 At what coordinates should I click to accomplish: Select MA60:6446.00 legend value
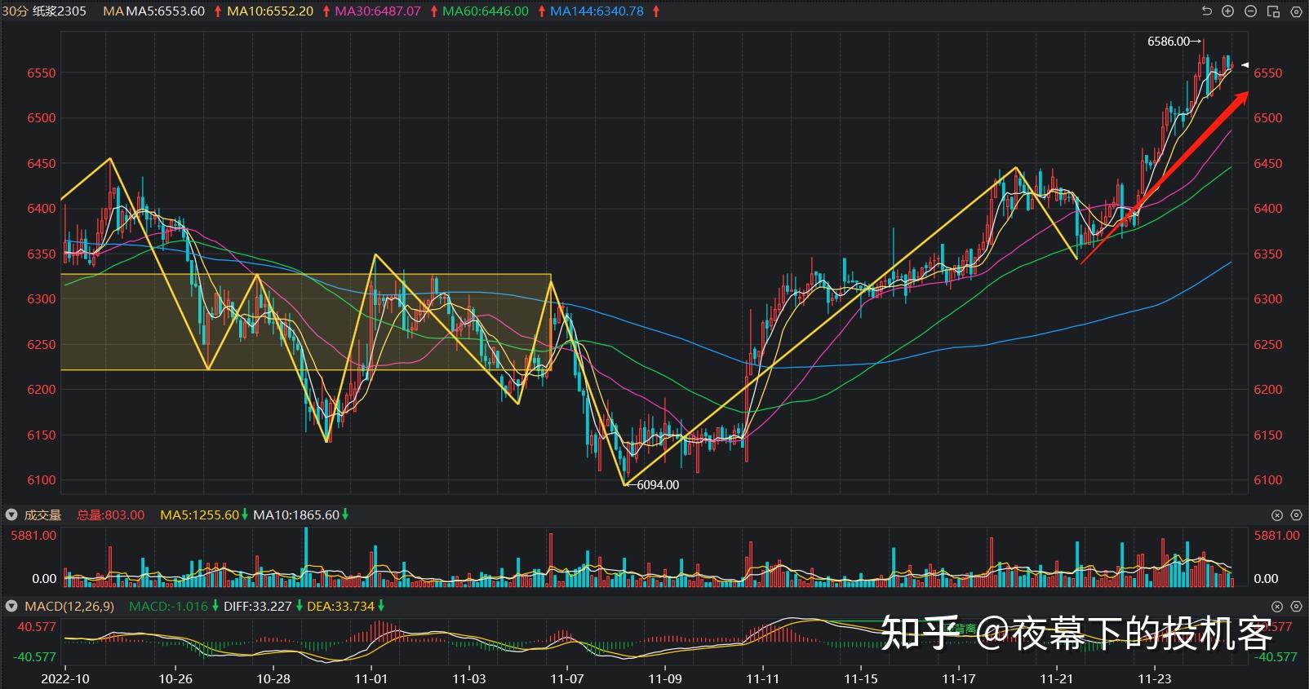click(x=486, y=11)
